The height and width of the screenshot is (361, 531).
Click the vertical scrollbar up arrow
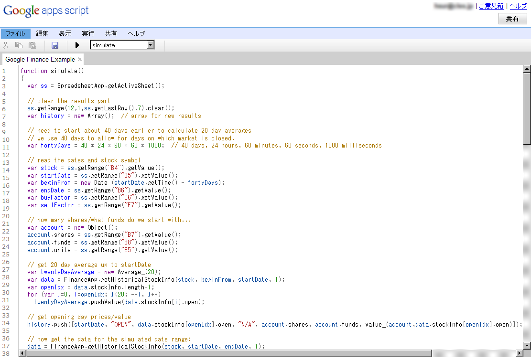click(x=527, y=69)
